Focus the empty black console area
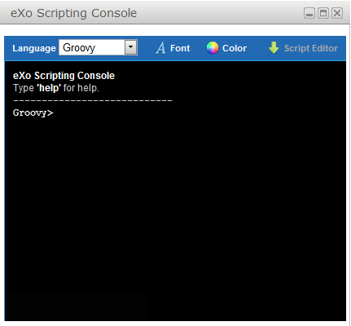 point(175,218)
